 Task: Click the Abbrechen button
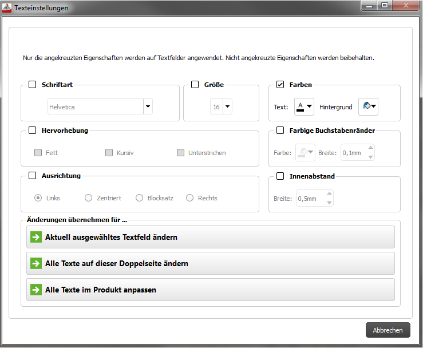pos(388,330)
